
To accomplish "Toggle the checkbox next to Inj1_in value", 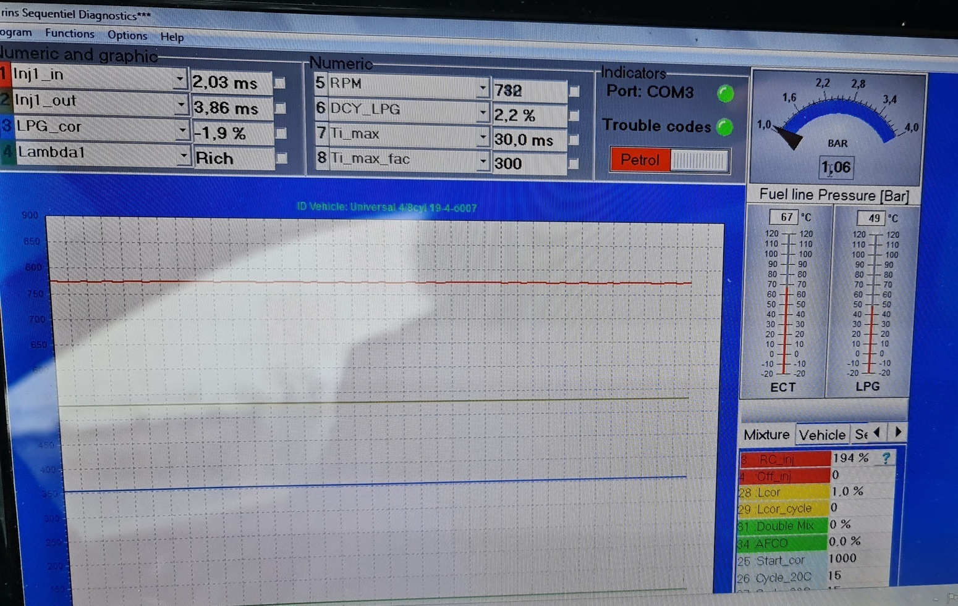I will pos(280,83).
